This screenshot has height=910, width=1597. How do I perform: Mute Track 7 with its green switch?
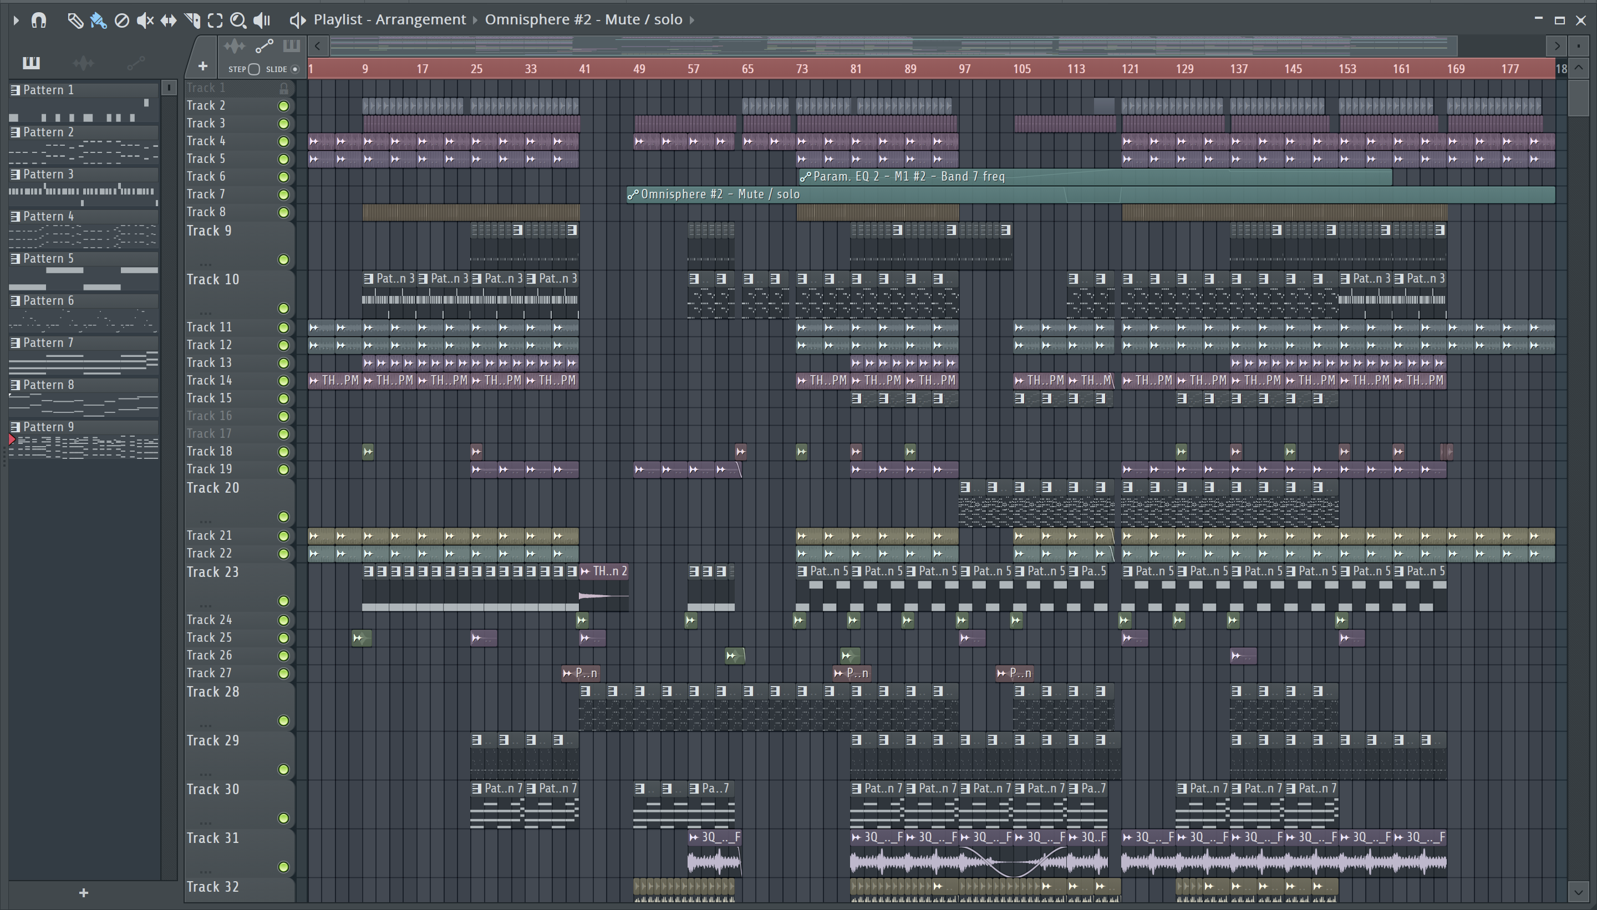(x=283, y=195)
